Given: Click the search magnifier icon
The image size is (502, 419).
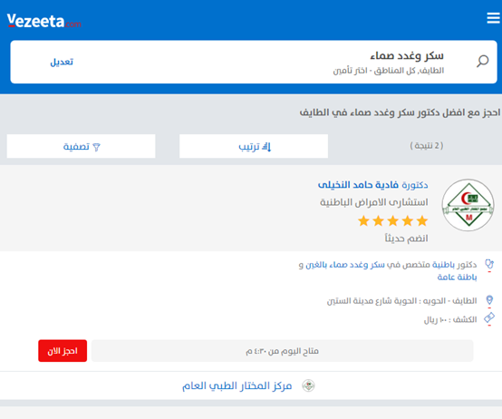Looking at the screenshot, I should point(482,61).
